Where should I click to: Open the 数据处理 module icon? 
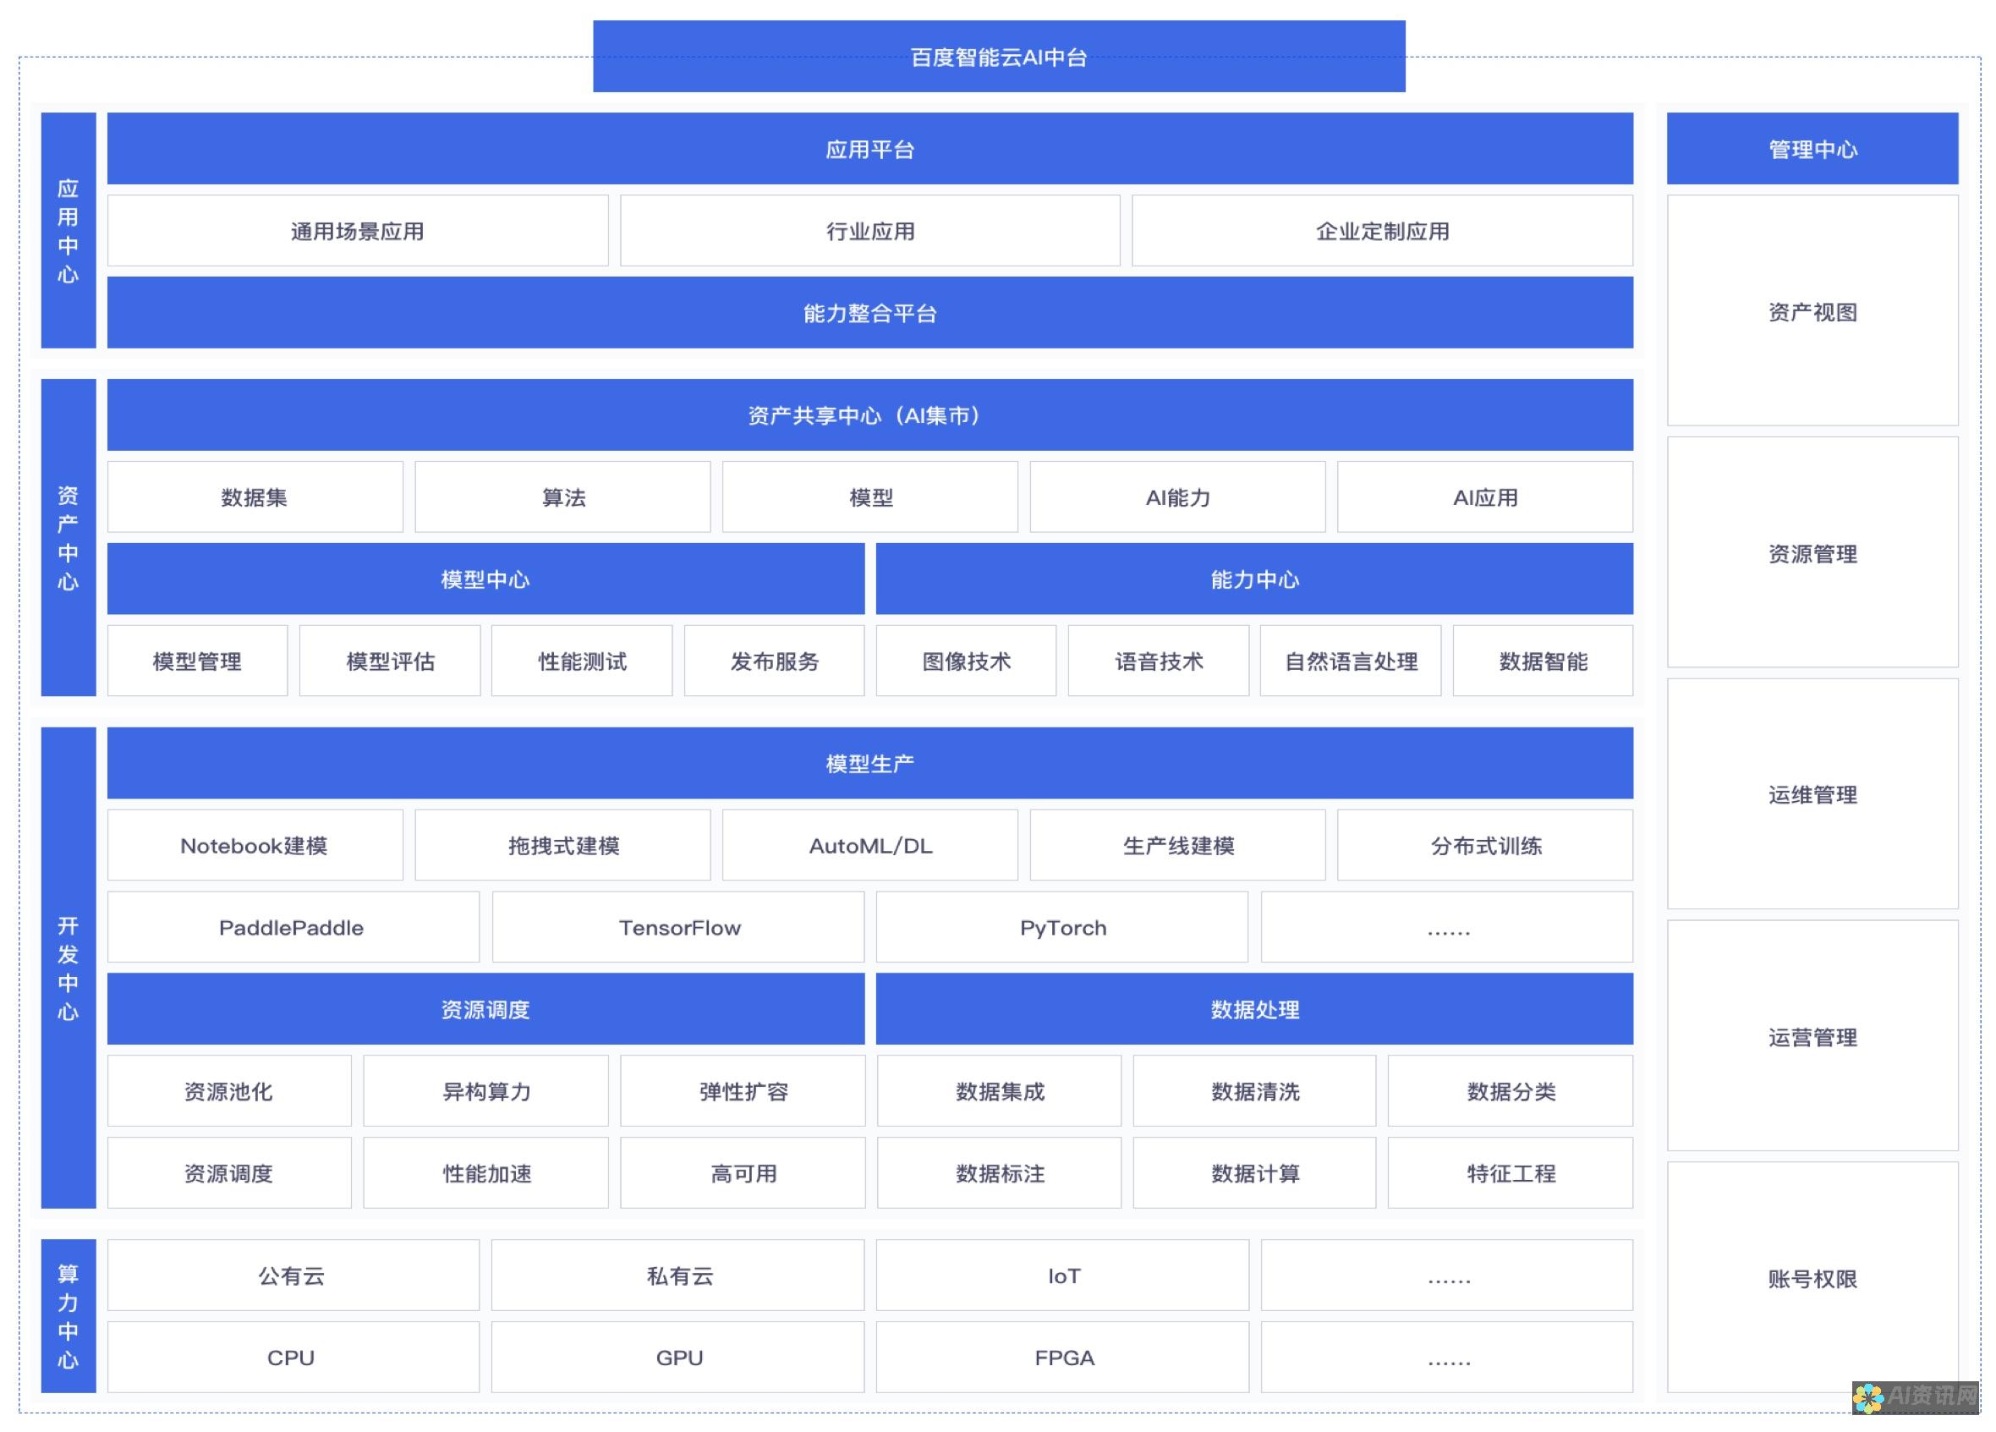click(x=1255, y=1009)
